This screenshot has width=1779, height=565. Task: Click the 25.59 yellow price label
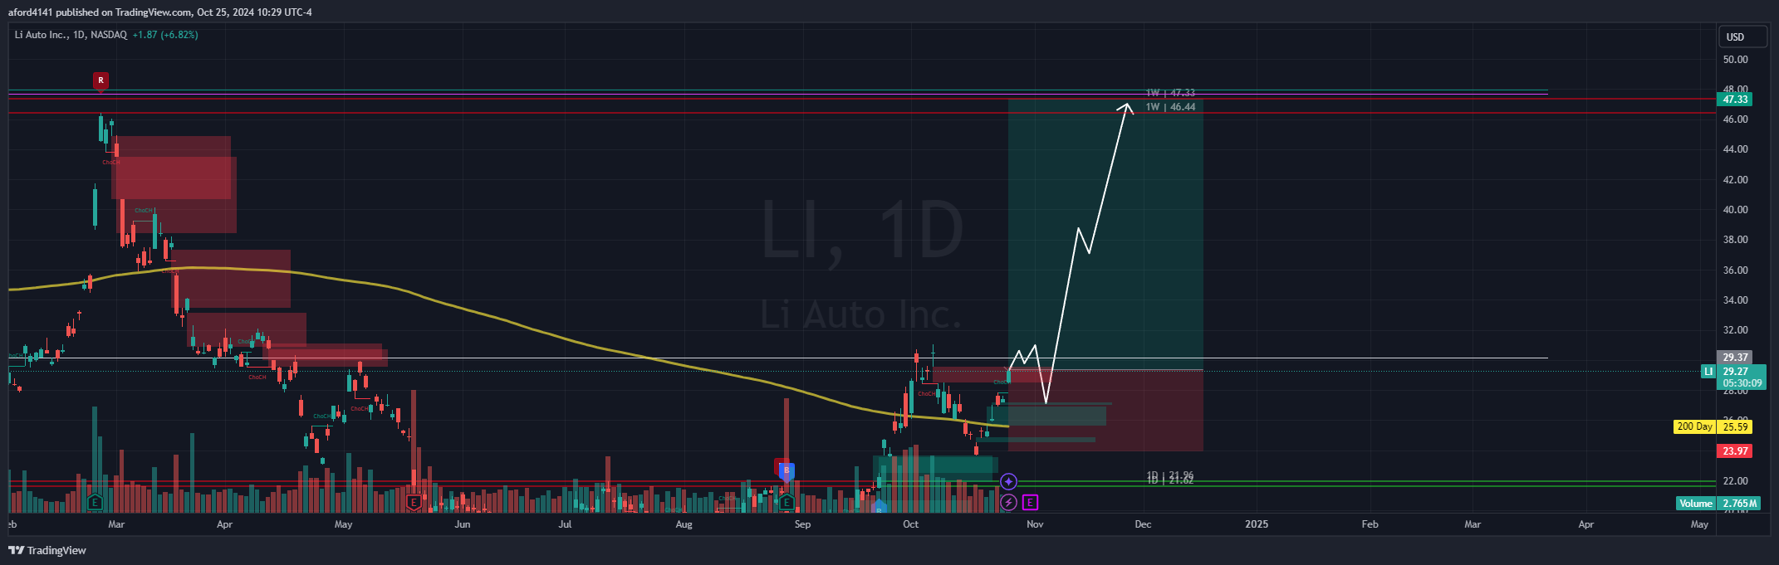click(x=1735, y=426)
